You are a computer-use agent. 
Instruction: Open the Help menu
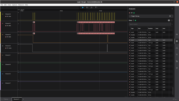coord(26,5)
